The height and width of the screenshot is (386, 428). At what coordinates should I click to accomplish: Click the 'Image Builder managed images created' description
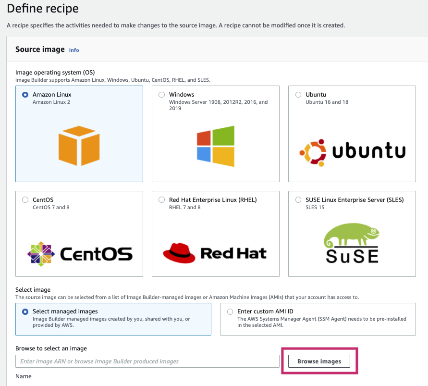[111, 322]
